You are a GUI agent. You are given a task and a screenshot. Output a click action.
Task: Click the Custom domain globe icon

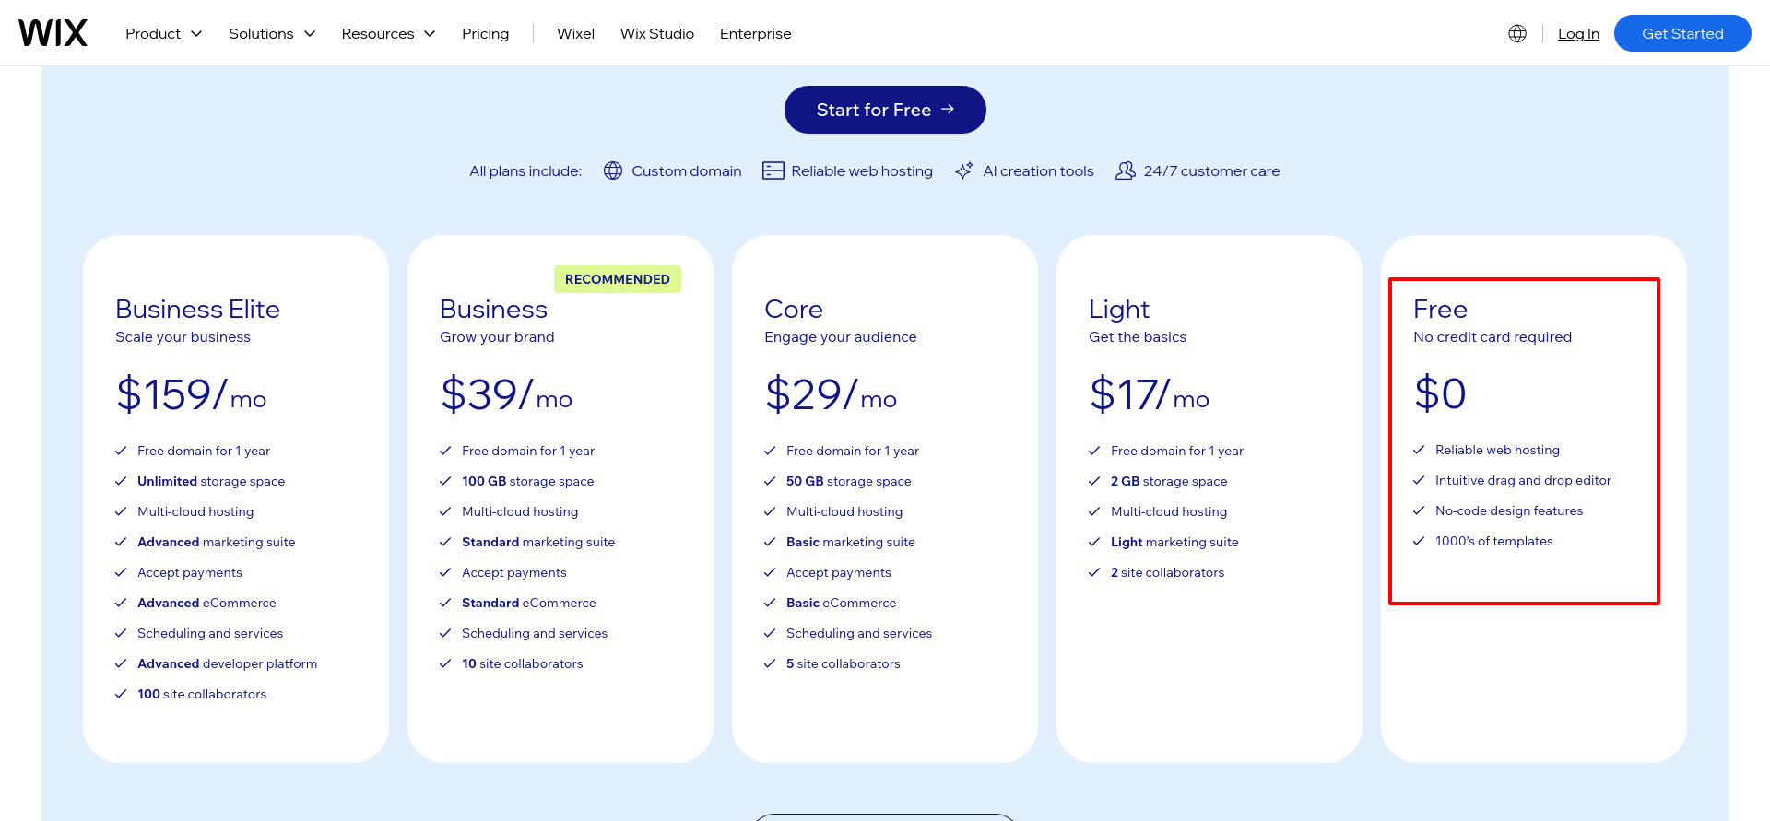pos(613,170)
